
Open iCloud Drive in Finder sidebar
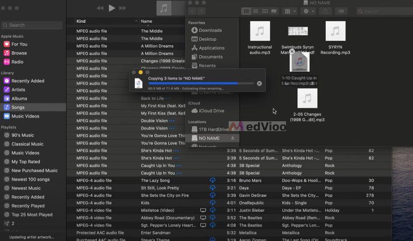point(208,111)
